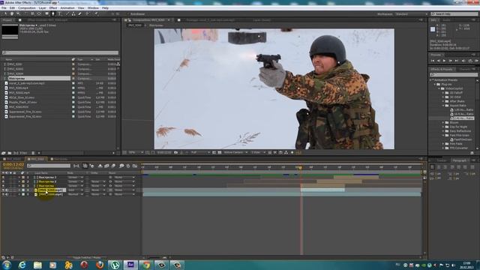480x270 pixels.
Task: Expand layer 1 properties triangle
Action: pos(19,177)
